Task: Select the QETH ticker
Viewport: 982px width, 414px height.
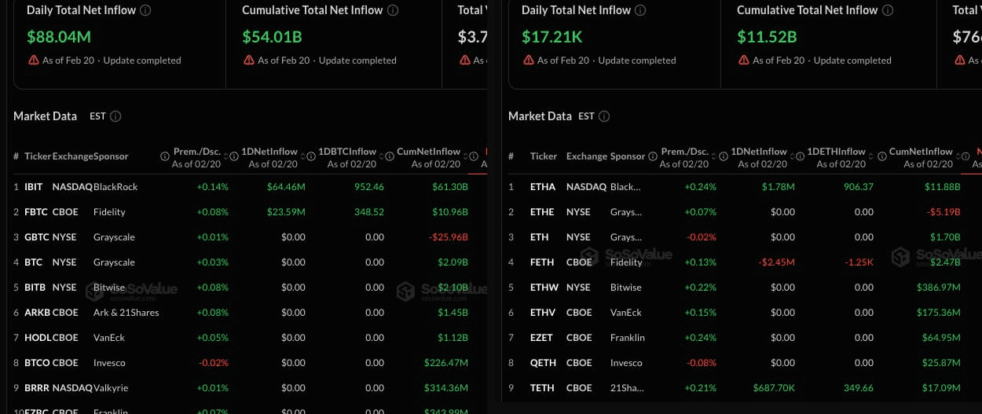Action: (x=543, y=363)
